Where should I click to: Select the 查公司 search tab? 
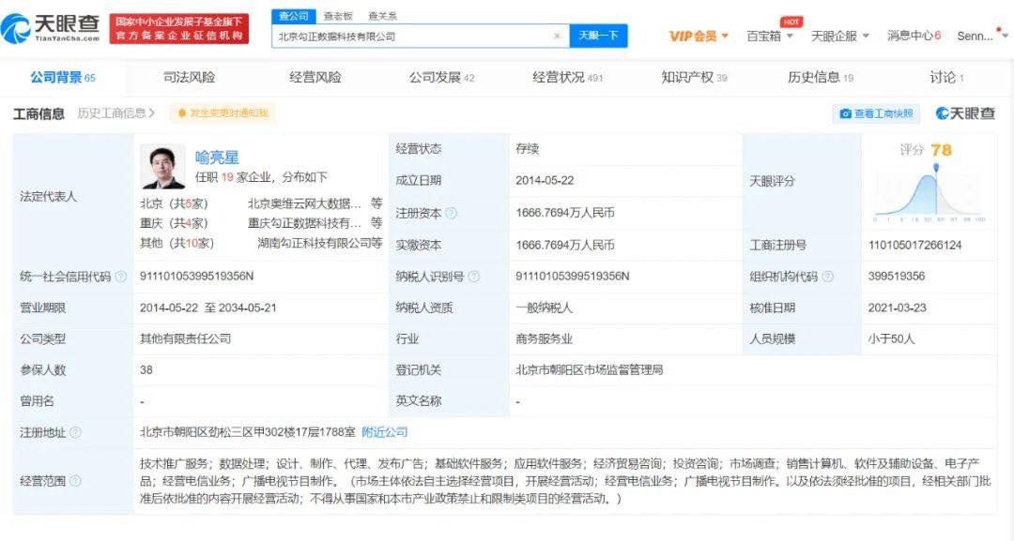[294, 16]
